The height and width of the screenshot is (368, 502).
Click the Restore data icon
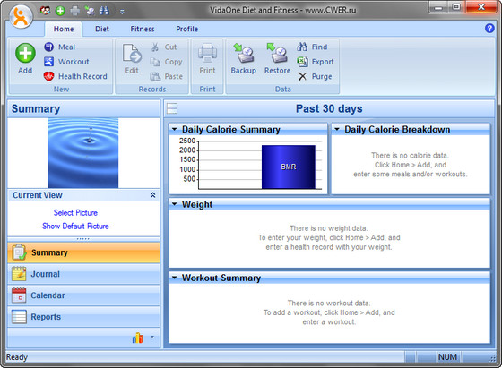[277, 59]
